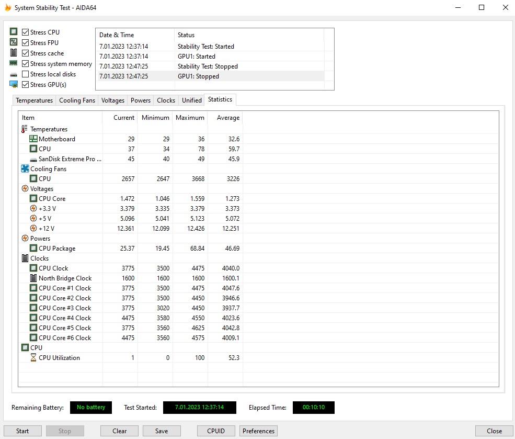Start the stability test

click(x=22, y=431)
